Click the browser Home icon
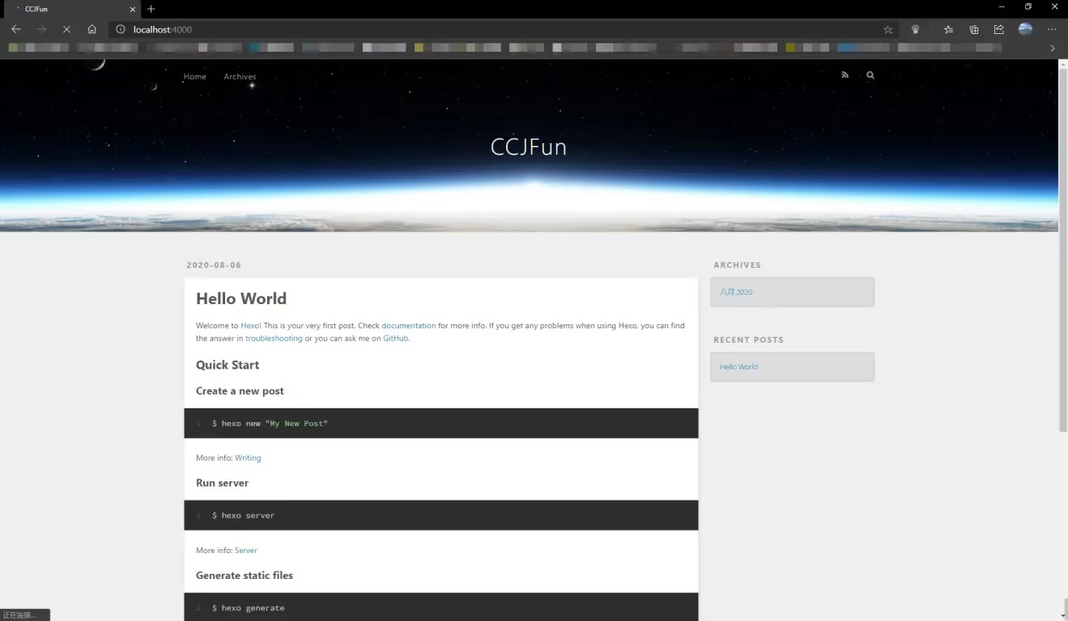The image size is (1068, 621). [92, 29]
